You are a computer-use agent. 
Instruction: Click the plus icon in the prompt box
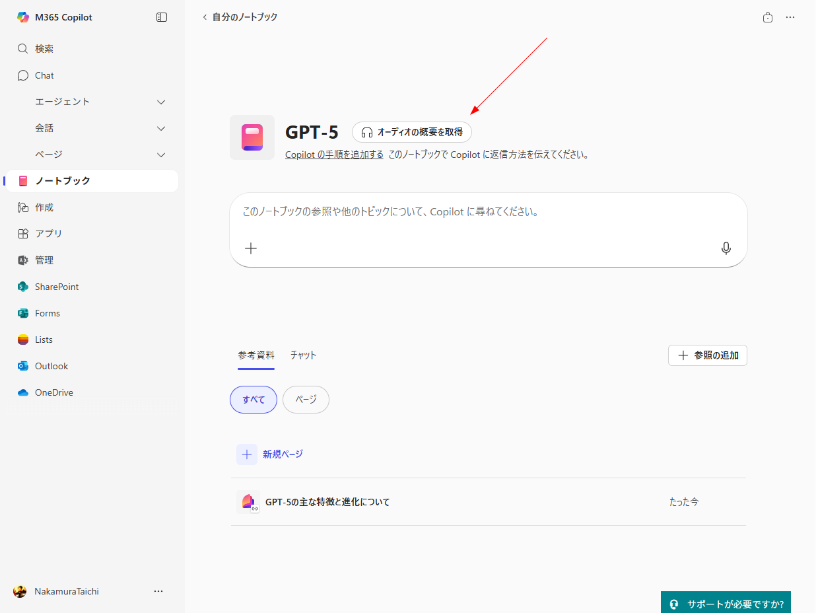251,248
